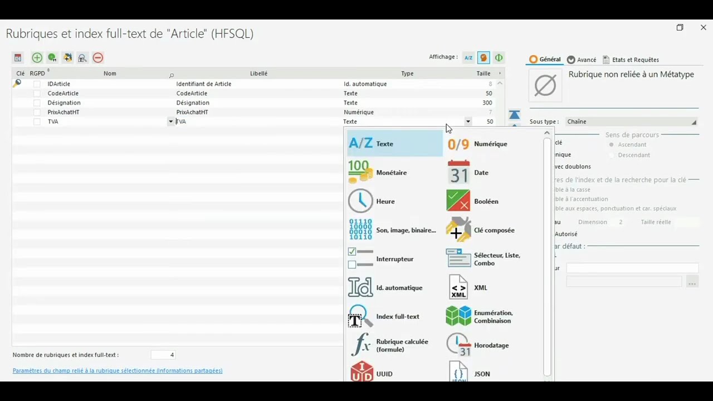Sort by the Type column header
The image size is (713, 401).
[x=407, y=74]
